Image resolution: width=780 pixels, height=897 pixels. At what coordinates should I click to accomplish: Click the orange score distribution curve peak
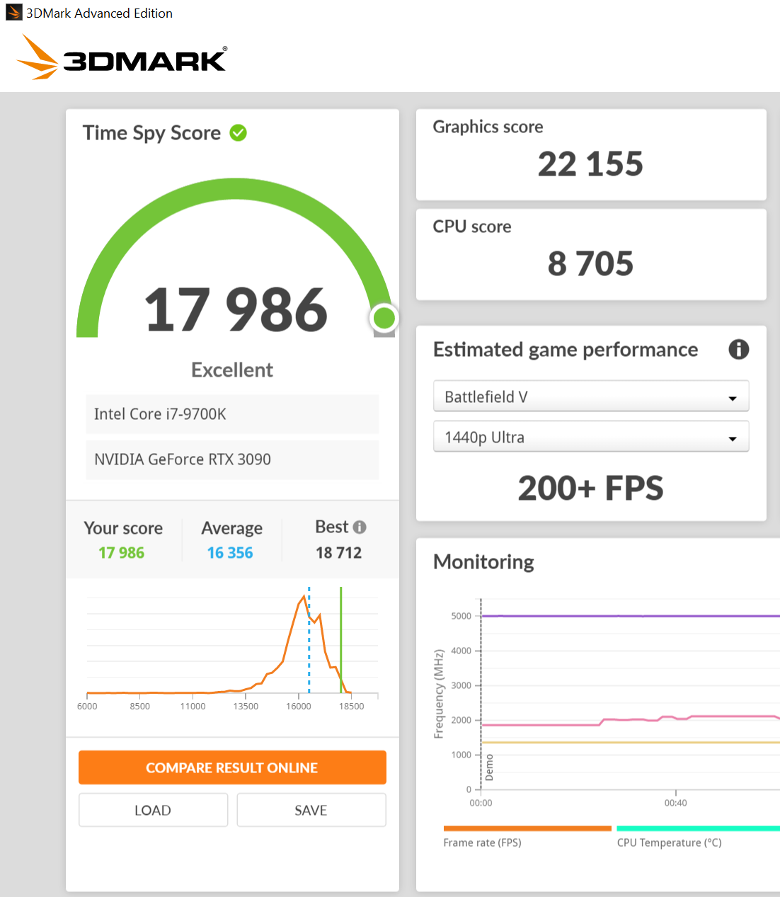pos(304,597)
